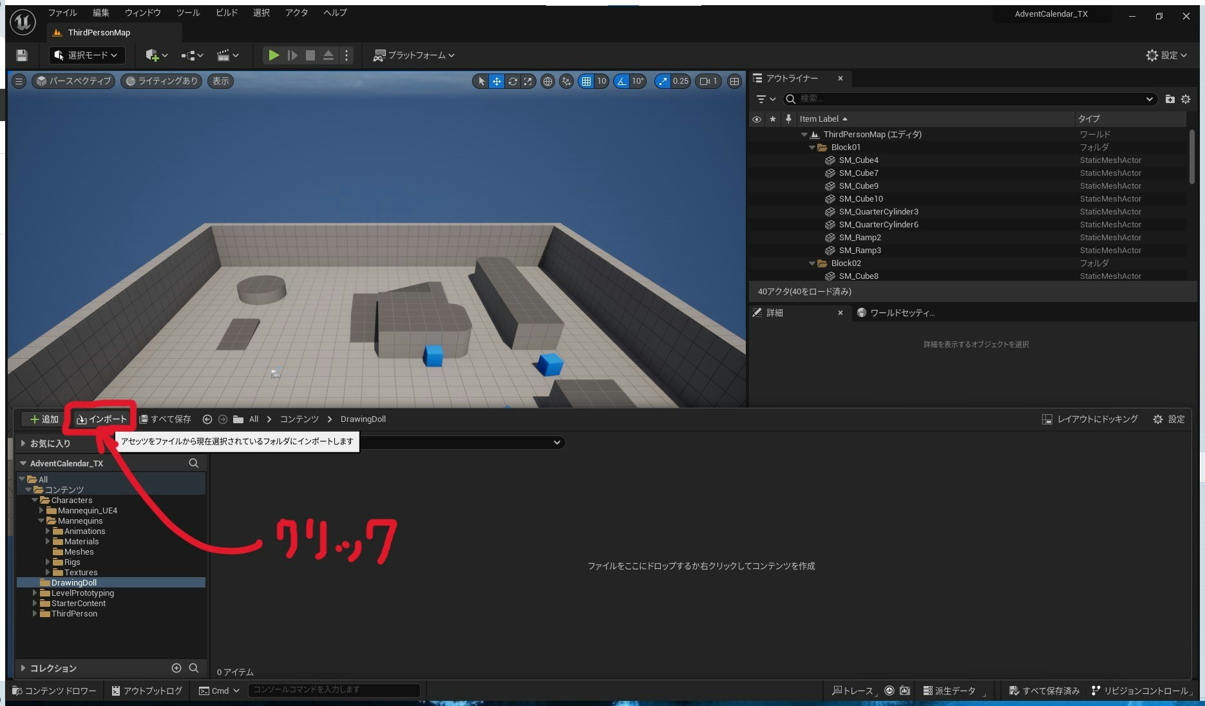Open Outliner settings gear
The height and width of the screenshot is (706, 1205).
click(1186, 99)
